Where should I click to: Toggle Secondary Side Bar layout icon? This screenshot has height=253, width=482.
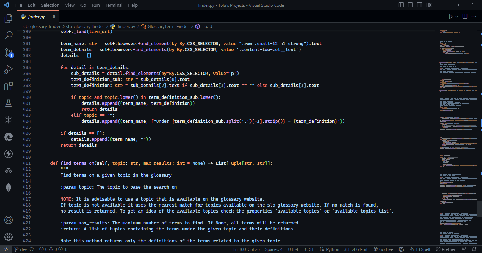419,5
